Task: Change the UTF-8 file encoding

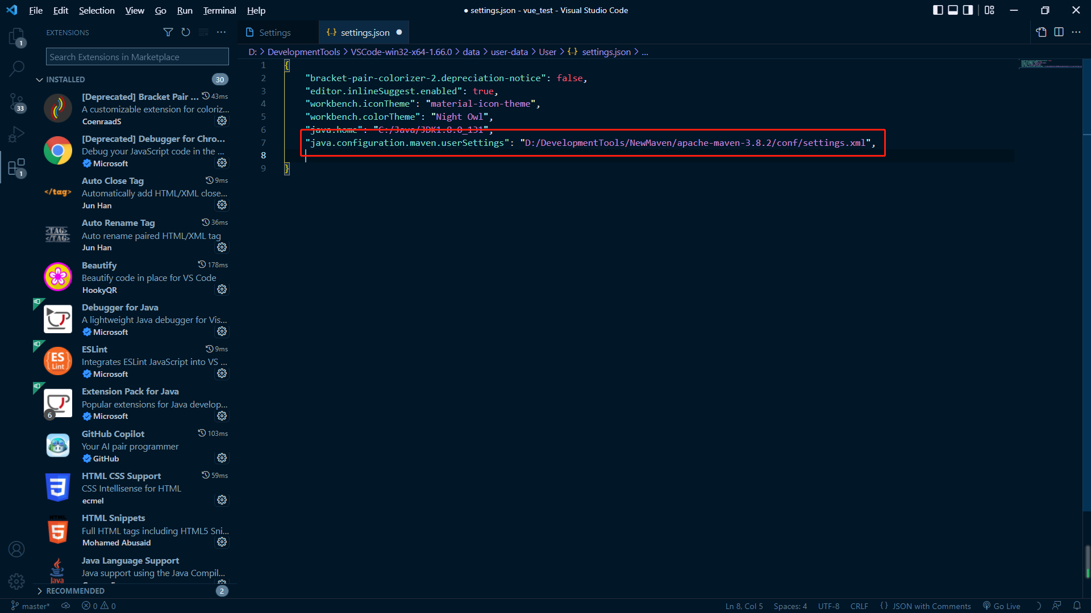Action: point(828,606)
